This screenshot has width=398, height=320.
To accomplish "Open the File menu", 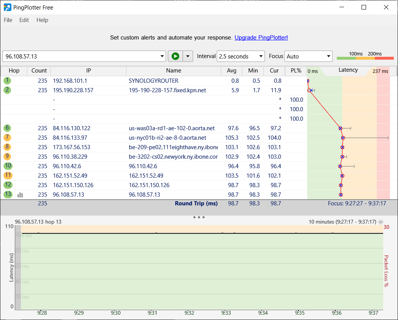I will click(x=8, y=20).
